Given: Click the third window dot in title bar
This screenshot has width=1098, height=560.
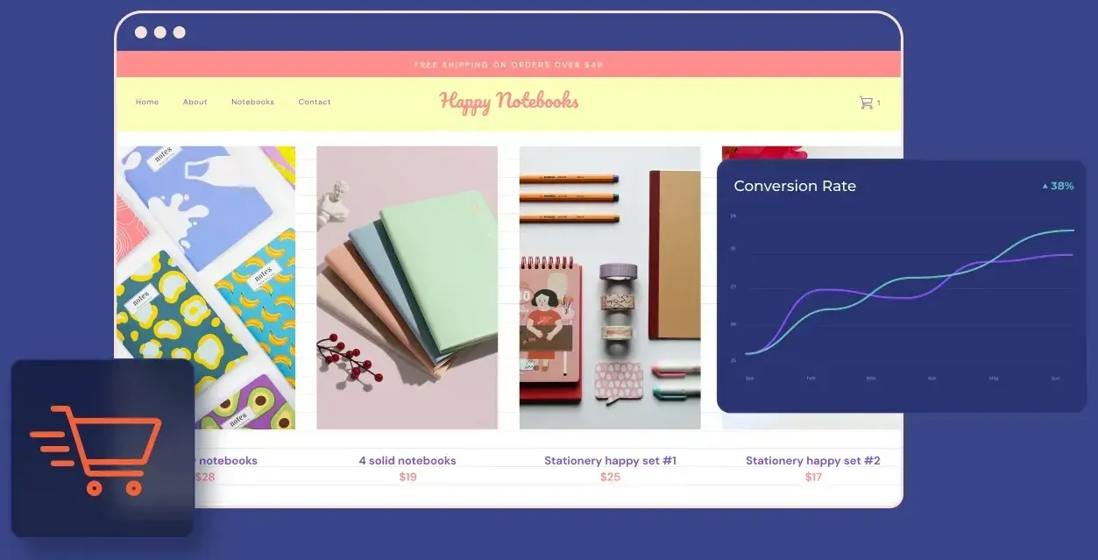Looking at the screenshot, I should tap(180, 32).
